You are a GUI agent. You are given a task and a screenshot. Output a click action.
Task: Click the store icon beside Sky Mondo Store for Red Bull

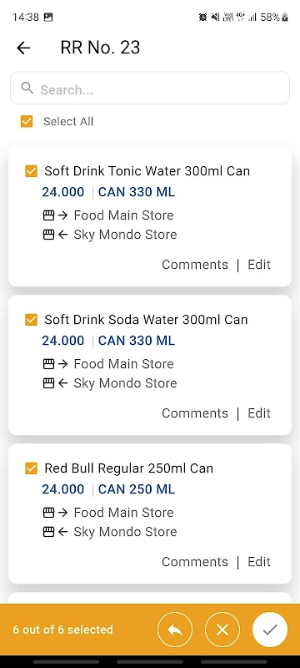coord(49,532)
